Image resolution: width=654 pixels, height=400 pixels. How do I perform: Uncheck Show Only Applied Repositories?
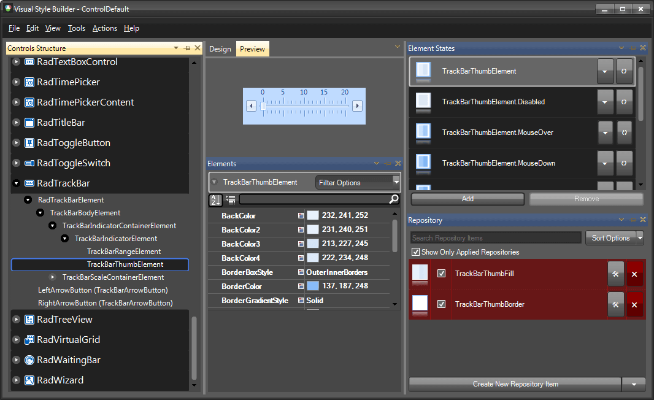[416, 252]
